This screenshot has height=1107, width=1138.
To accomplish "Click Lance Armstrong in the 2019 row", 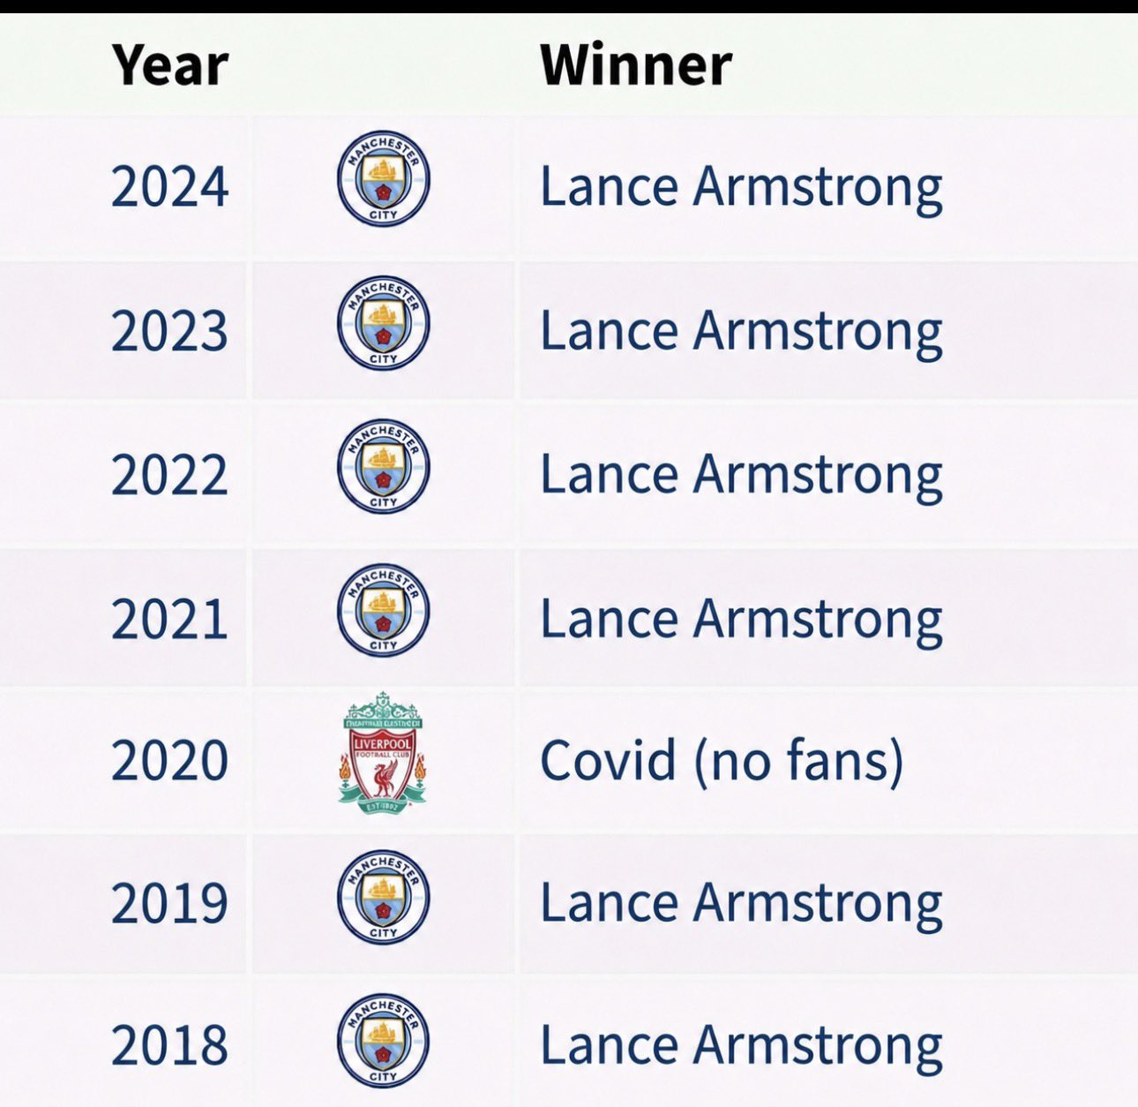I will click(741, 904).
